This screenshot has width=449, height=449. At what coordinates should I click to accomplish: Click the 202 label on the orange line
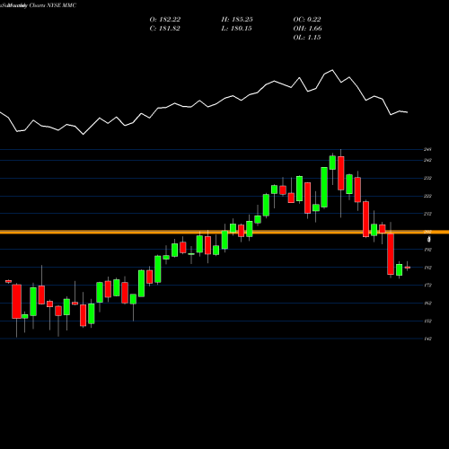point(427,232)
